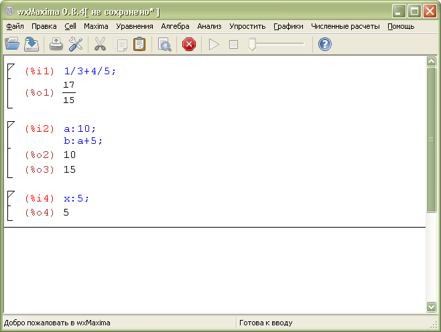This screenshot has width=441, height=332.
Task: Close the wxMaxima window
Action: [x=430, y=11]
